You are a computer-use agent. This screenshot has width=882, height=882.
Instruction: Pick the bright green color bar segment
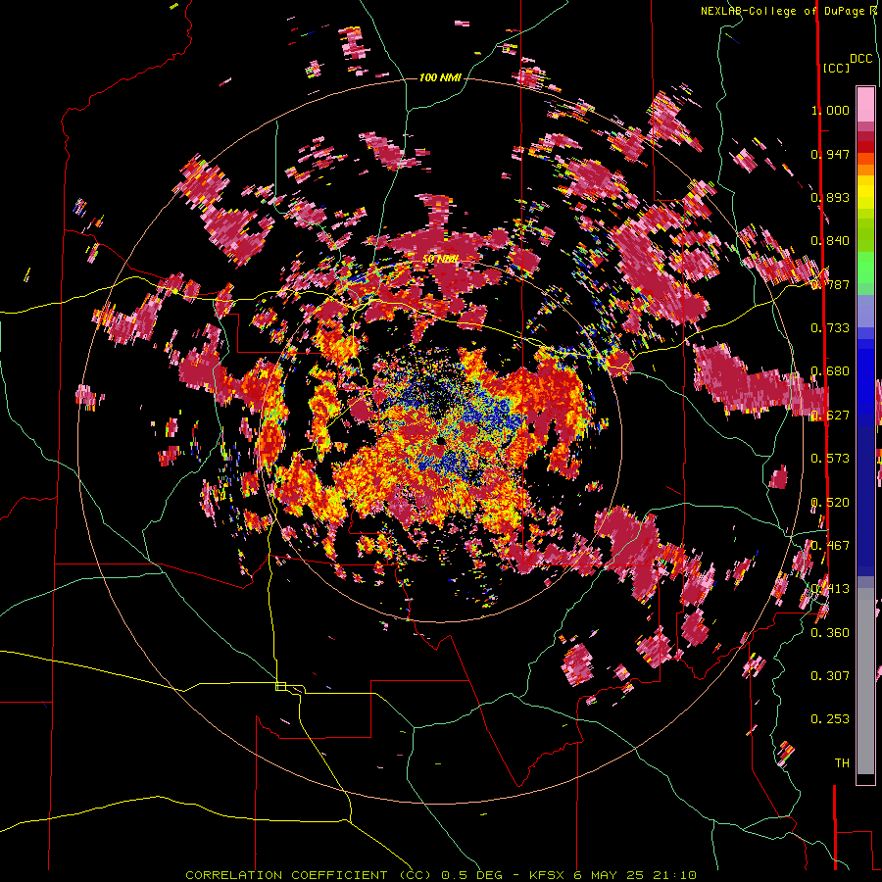[x=865, y=269]
